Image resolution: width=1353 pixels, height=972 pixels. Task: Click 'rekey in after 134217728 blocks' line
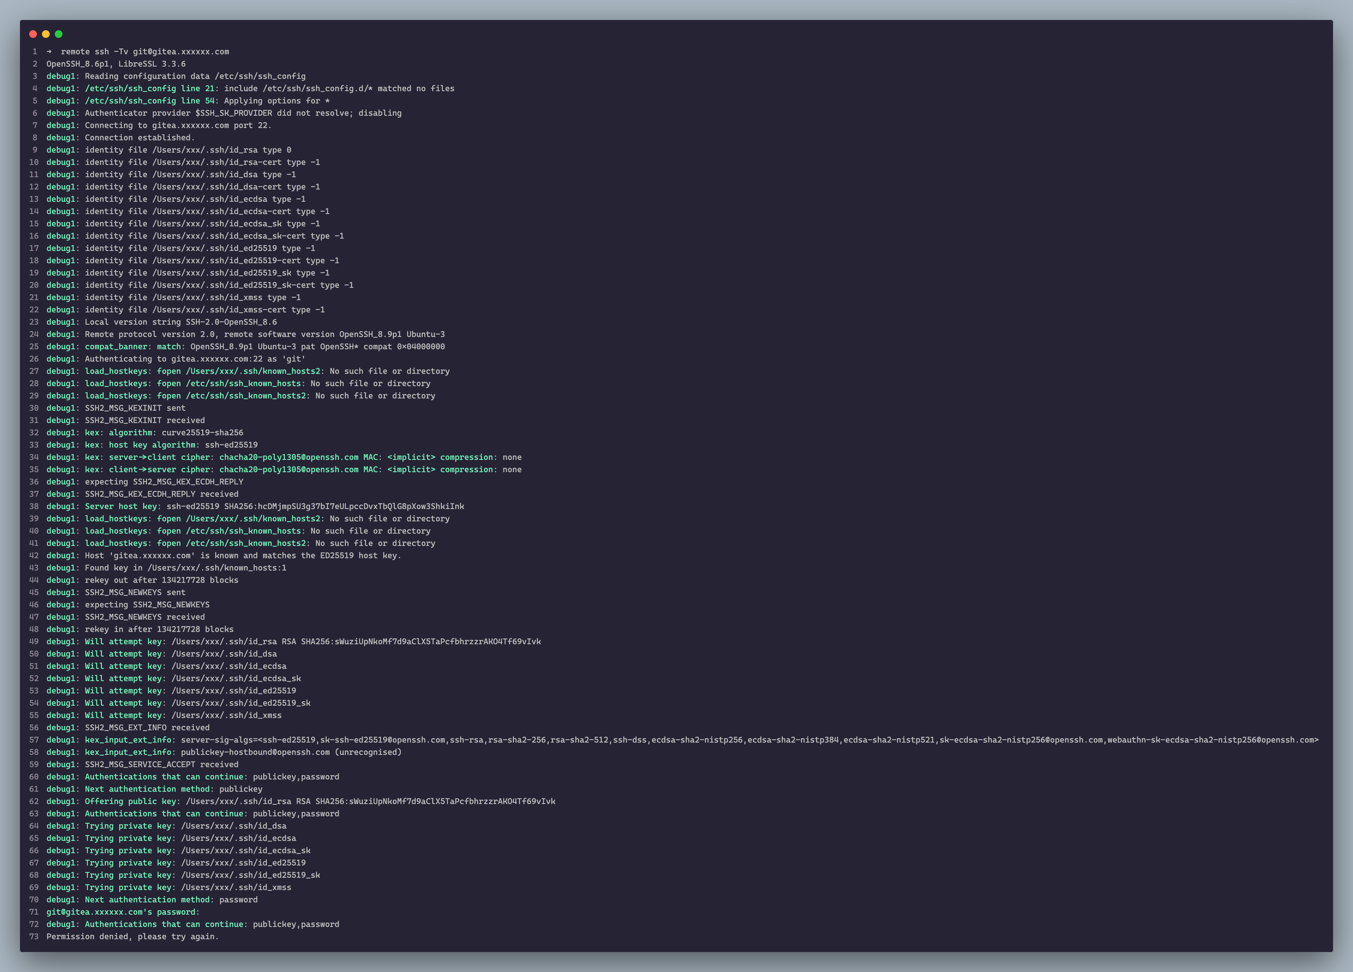pyautogui.click(x=140, y=629)
